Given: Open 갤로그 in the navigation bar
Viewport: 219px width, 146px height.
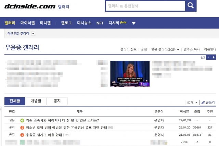Looking at the screenshot, I should point(66,23).
